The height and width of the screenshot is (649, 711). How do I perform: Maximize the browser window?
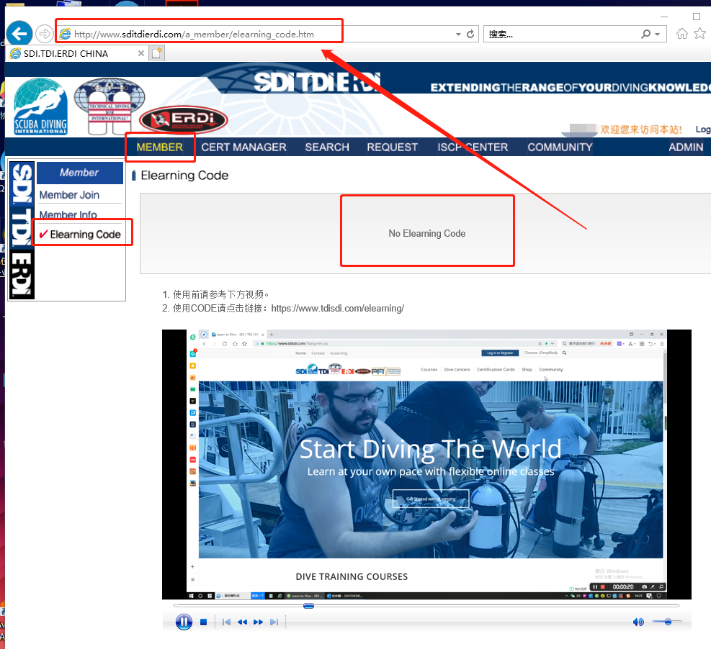697,17
